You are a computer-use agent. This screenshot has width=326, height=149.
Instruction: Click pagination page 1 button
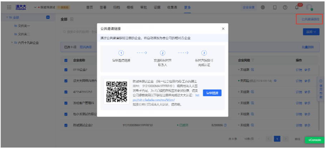277,139
